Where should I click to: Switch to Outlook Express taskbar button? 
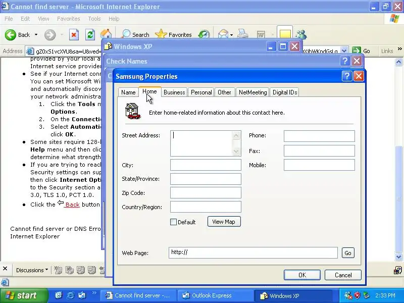215,295
